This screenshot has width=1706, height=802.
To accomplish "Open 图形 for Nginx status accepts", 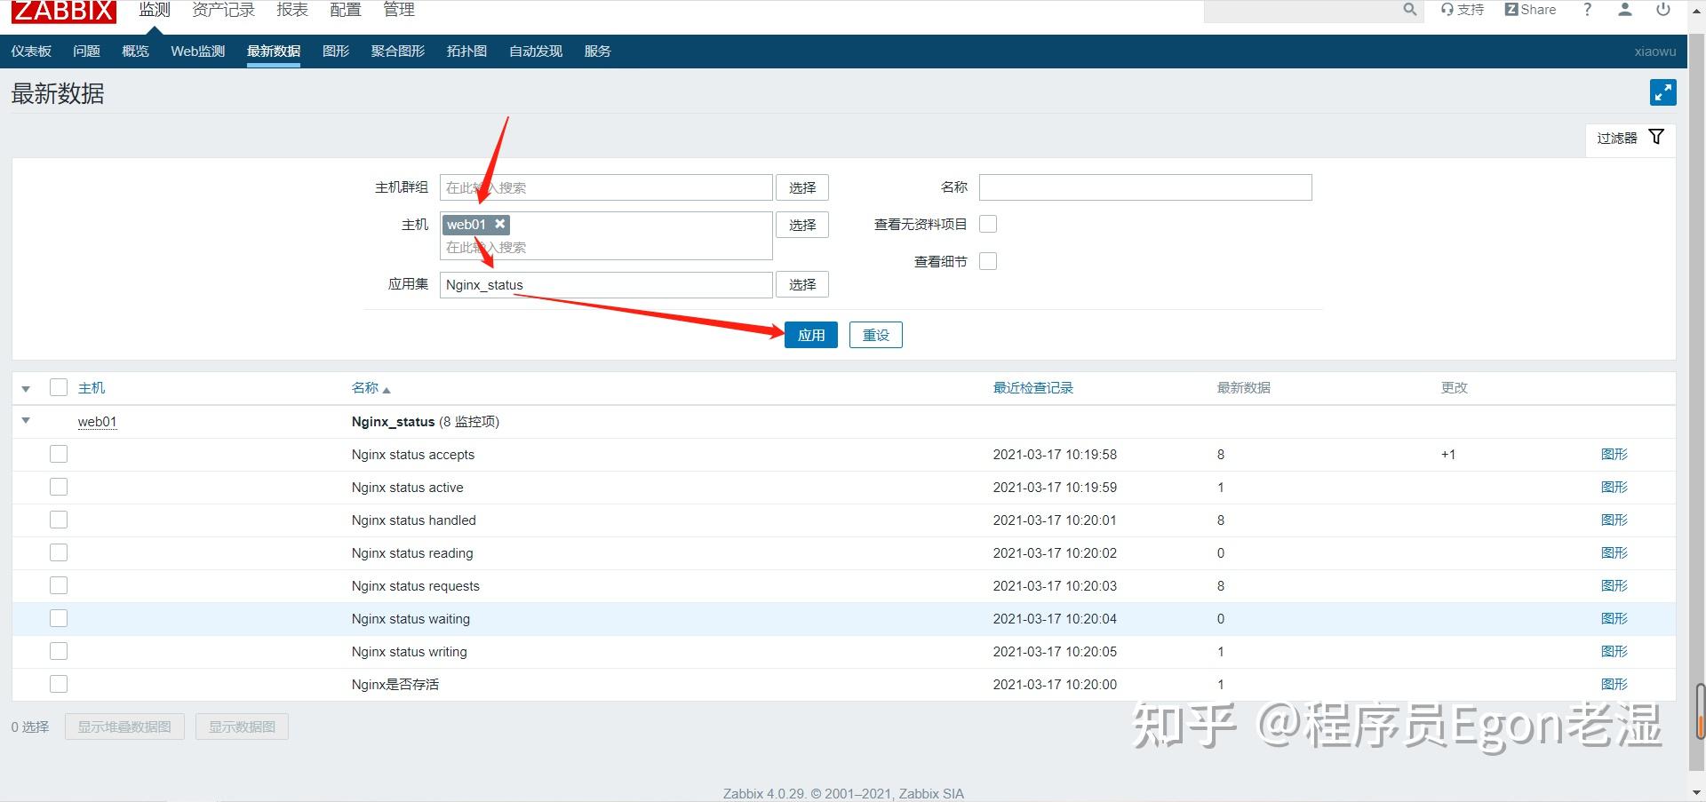I will point(1614,454).
